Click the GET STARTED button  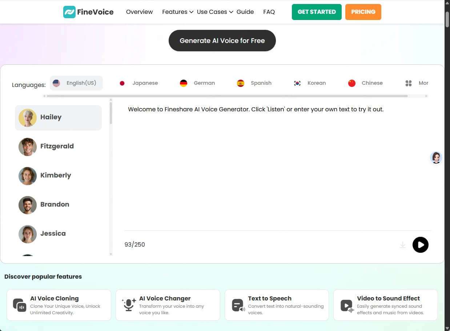(317, 12)
